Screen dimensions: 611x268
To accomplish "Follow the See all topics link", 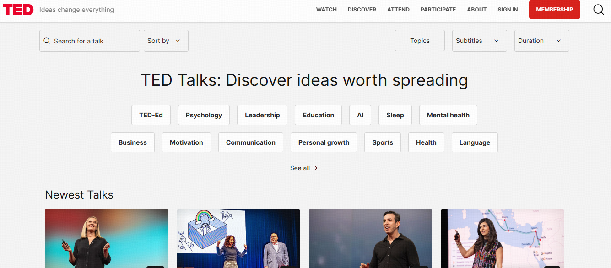I will pos(304,168).
